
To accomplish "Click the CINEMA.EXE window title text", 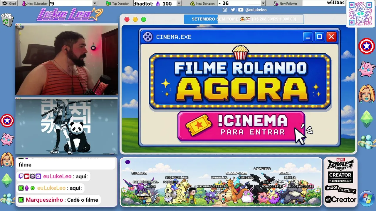I will [174, 37].
